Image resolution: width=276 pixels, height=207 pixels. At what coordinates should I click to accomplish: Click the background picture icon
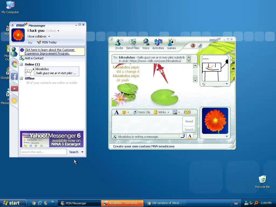point(175,112)
